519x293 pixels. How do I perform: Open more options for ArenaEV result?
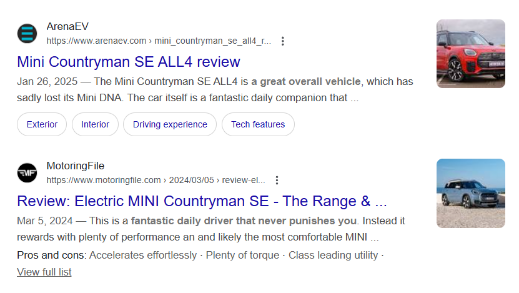coord(283,41)
